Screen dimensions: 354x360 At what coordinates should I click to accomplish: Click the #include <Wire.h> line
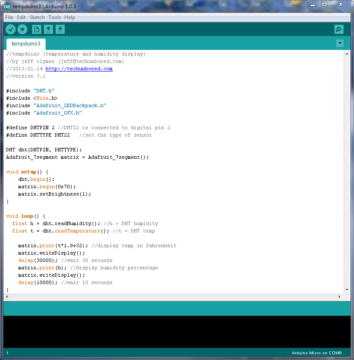32,98
